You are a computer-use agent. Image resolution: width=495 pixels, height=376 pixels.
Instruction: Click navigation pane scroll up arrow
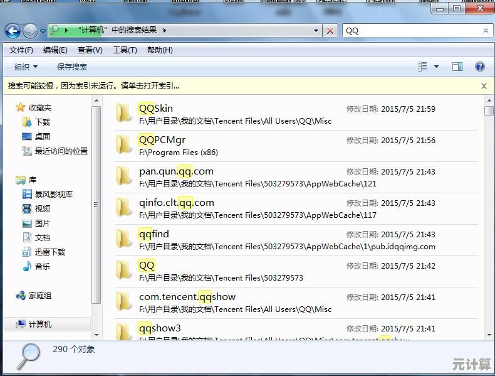(x=96, y=100)
